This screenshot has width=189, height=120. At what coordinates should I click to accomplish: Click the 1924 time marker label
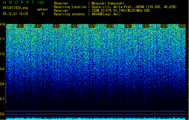(x=74, y=26)
